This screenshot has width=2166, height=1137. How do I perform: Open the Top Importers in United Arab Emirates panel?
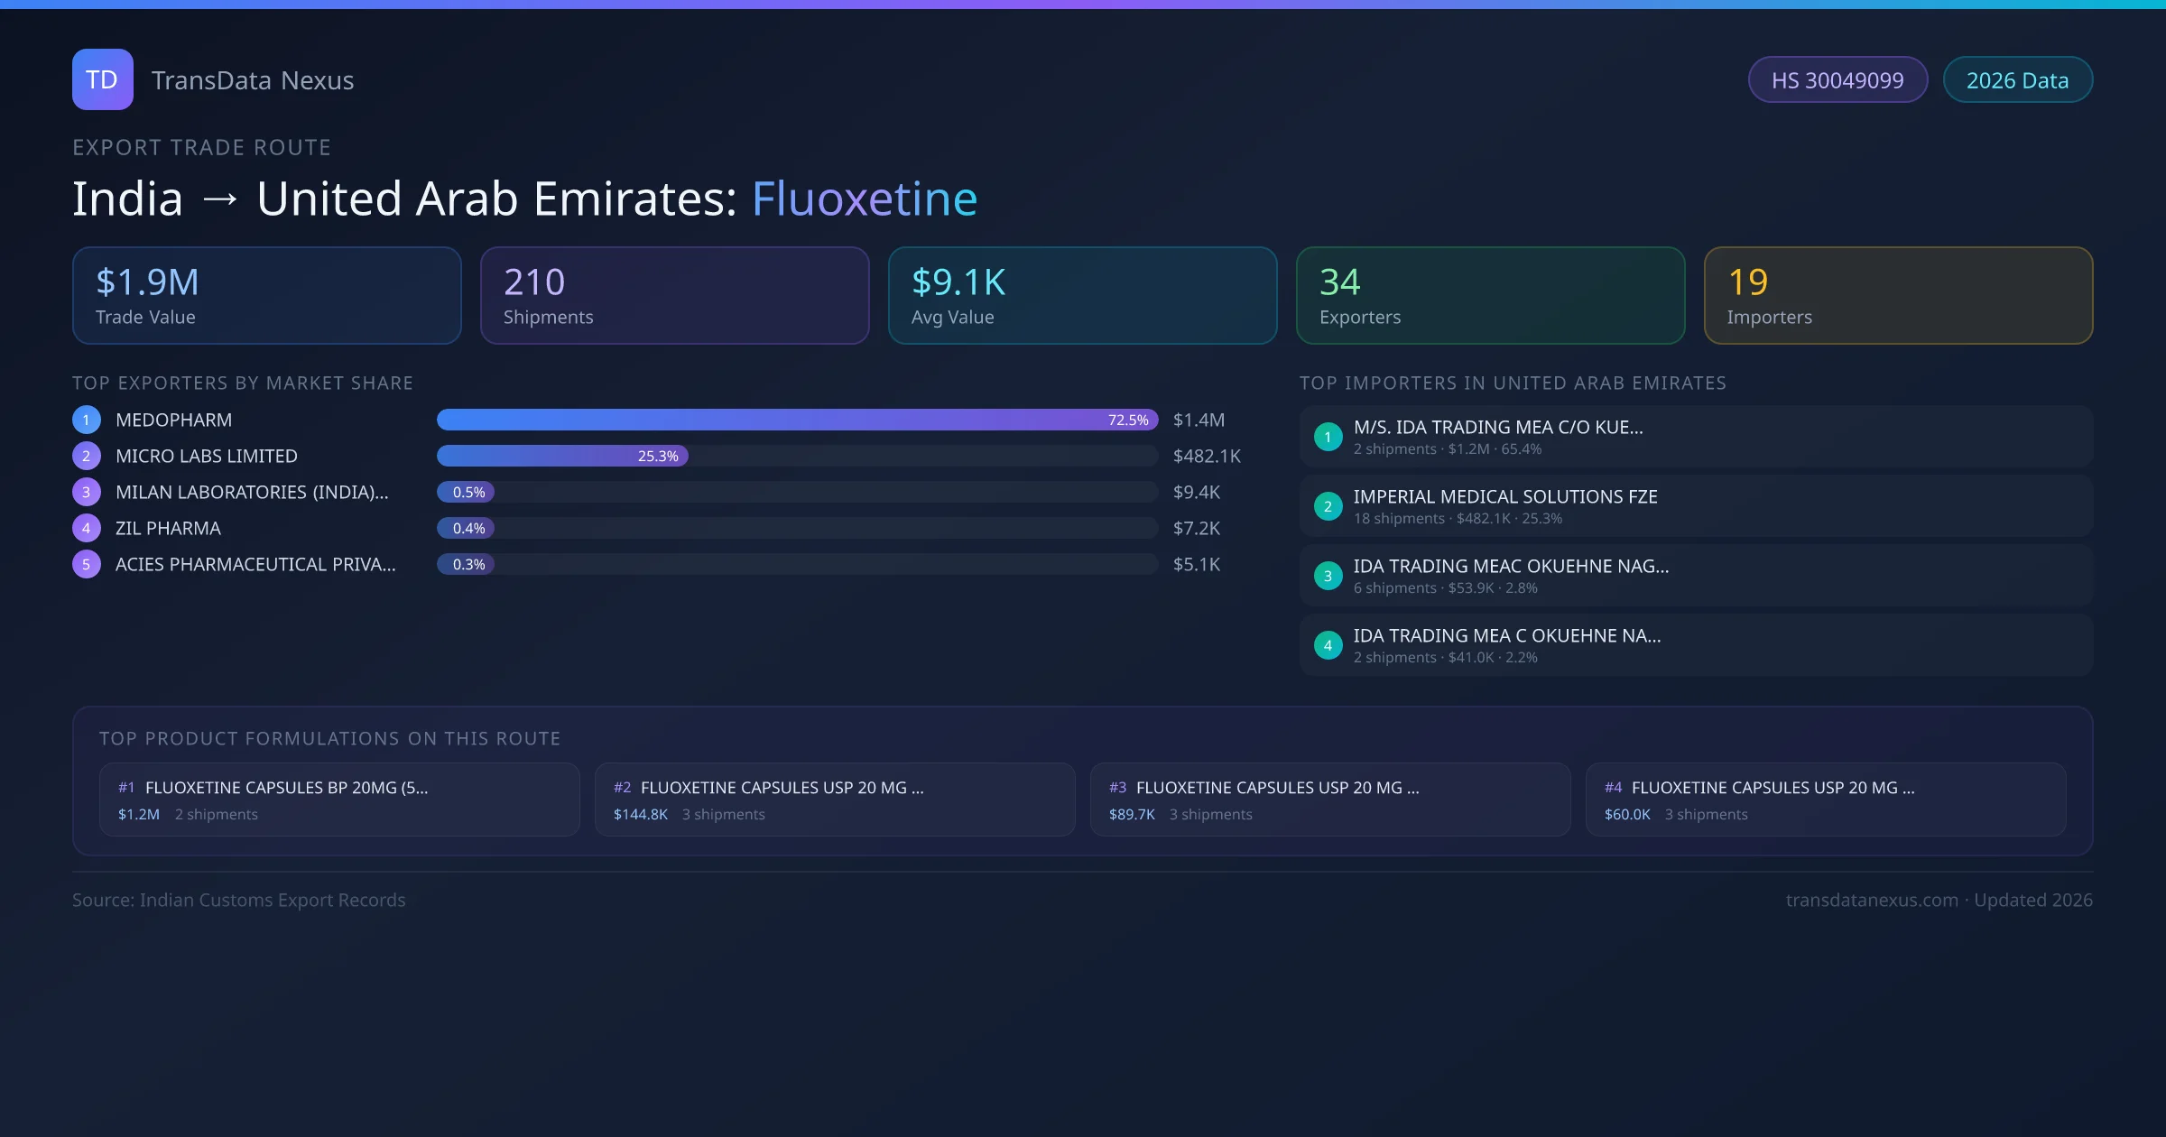(1513, 383)
